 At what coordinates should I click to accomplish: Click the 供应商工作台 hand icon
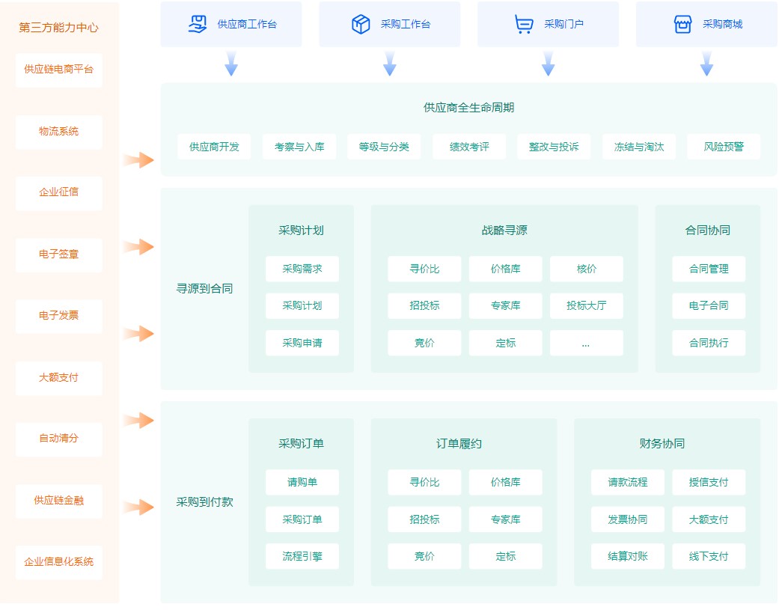pyautogui.click(x=198, y=24)
